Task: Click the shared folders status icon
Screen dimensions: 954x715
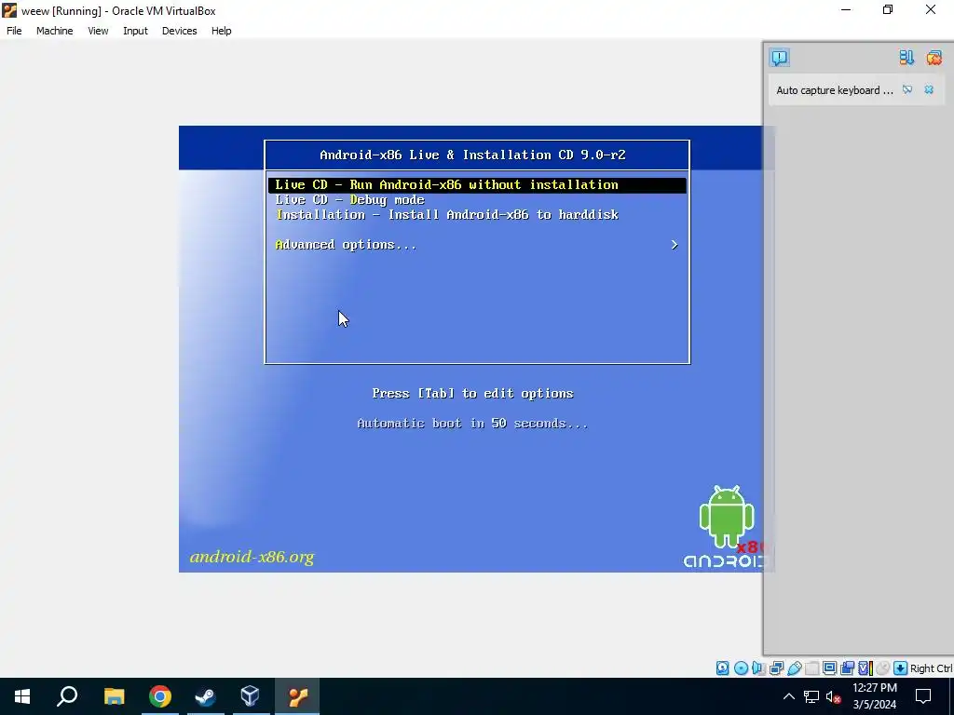Action: [811, 668]
